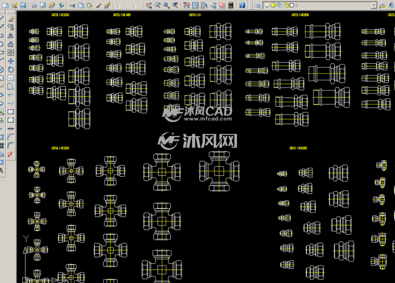
Task: Open the Redo history dropdown arrow
Action: click(140, 5)
